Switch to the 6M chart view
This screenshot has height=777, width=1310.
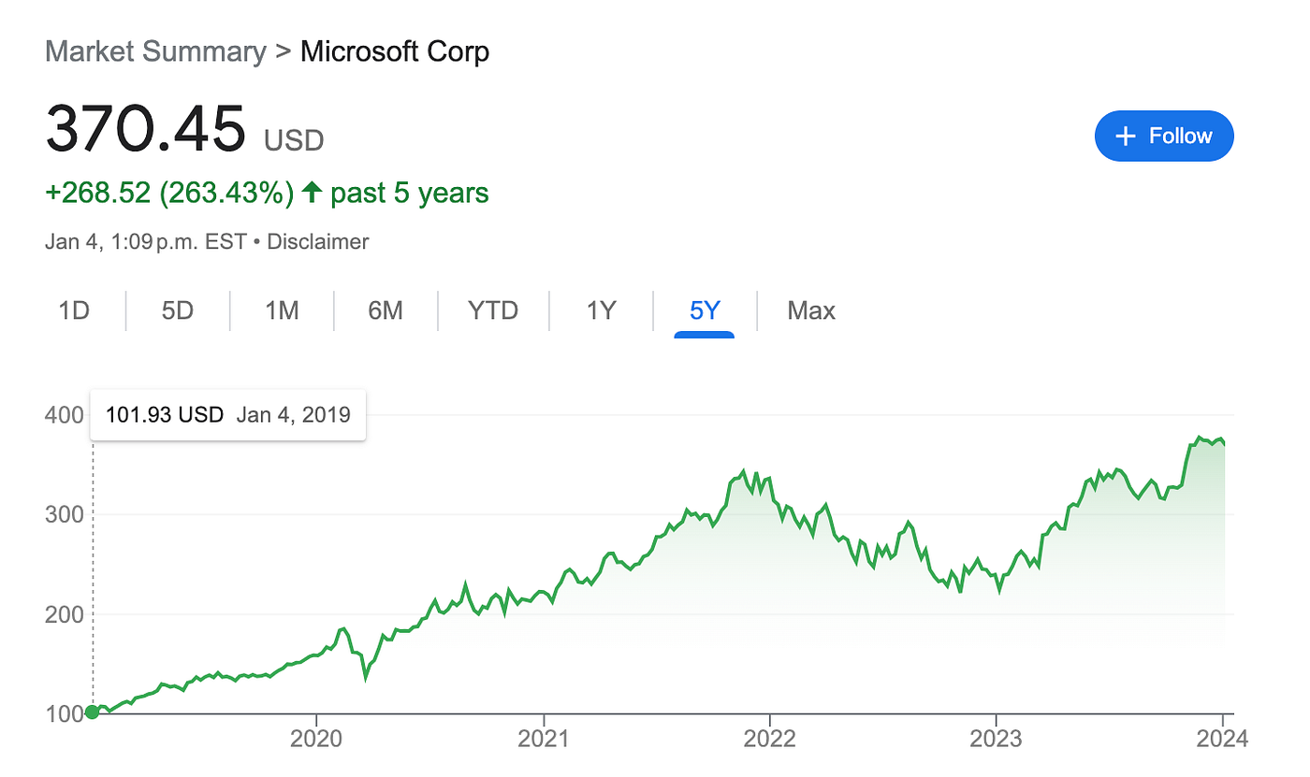[x=386, y=310]
